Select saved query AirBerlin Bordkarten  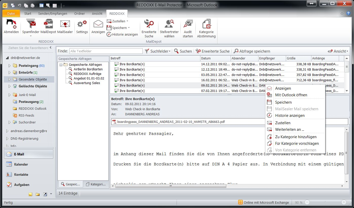tap(88, 69)
